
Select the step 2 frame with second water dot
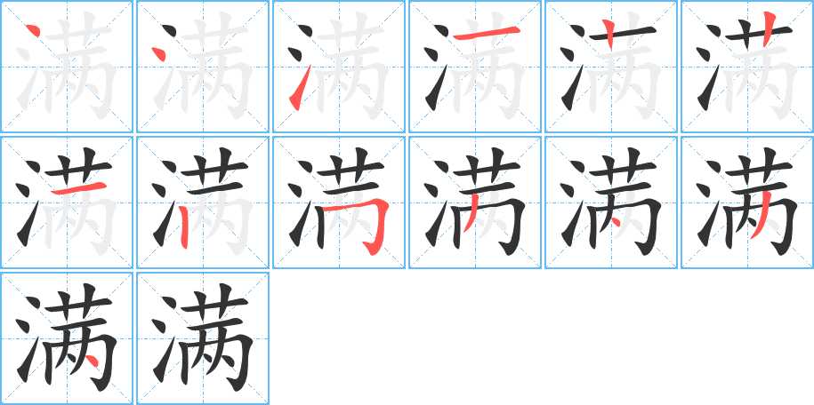point(203,67)
